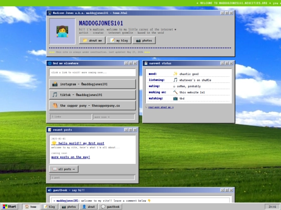Visit instagram @maddogjones101 link

coord(93,84)
